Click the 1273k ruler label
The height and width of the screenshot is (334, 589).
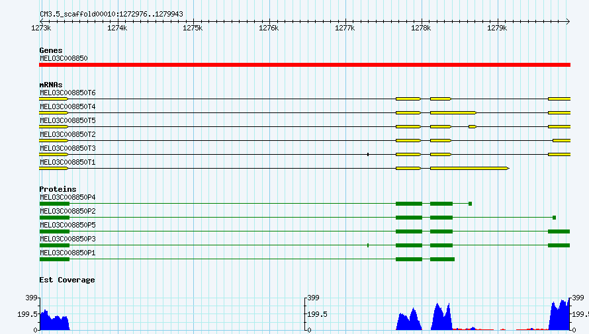point(41,28)
